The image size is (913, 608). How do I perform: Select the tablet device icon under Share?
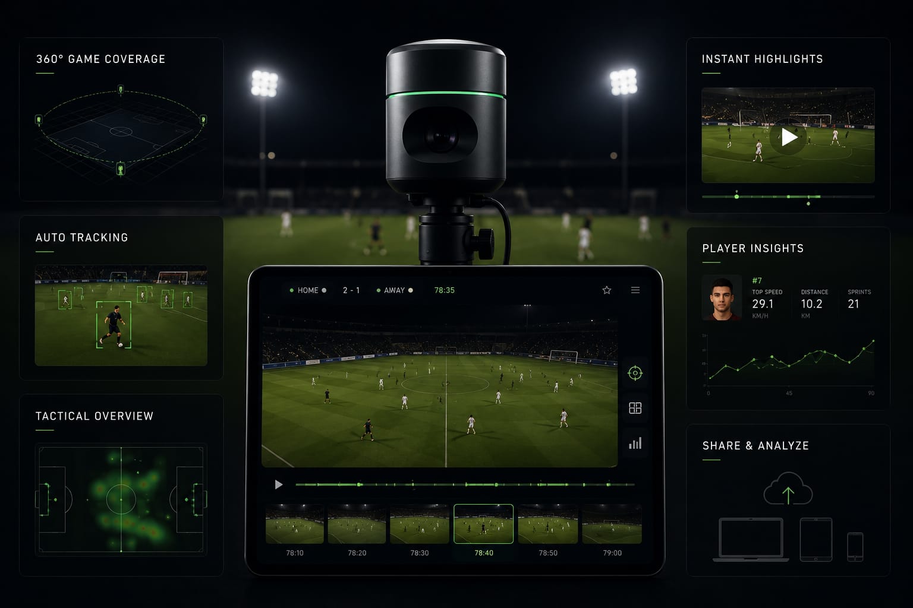pos(816,539)
